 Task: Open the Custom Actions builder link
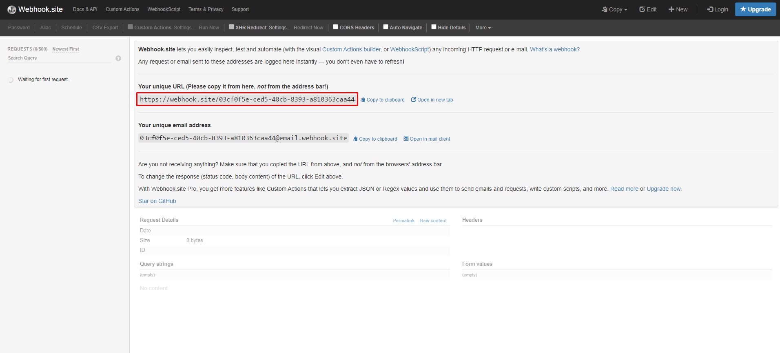(351, 49)
